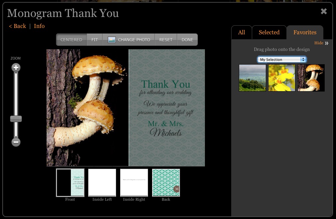Close the Monogram Thank You dialog
This screenshot has width=336, height=219.
(x=324, y=12)
